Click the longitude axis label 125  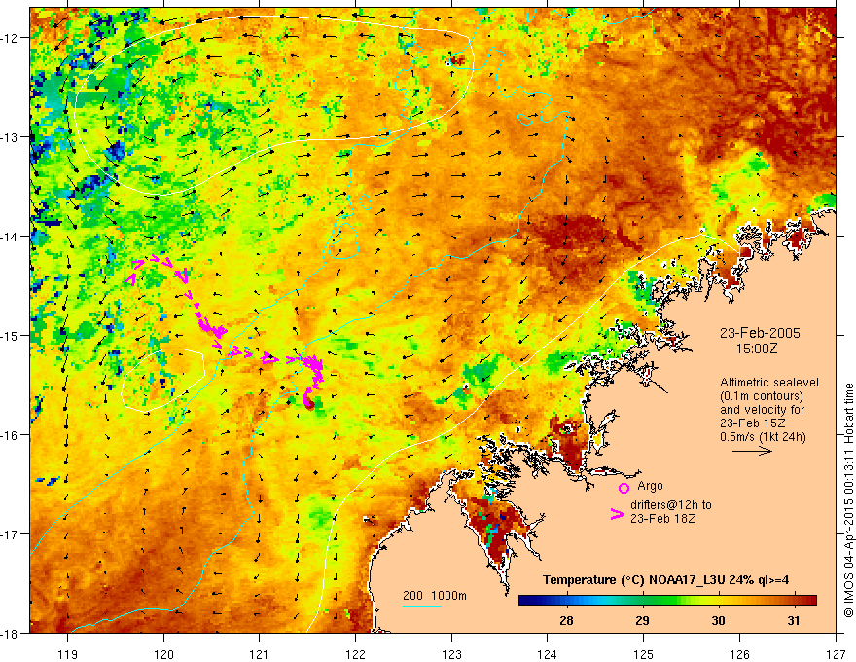(644, 654)
